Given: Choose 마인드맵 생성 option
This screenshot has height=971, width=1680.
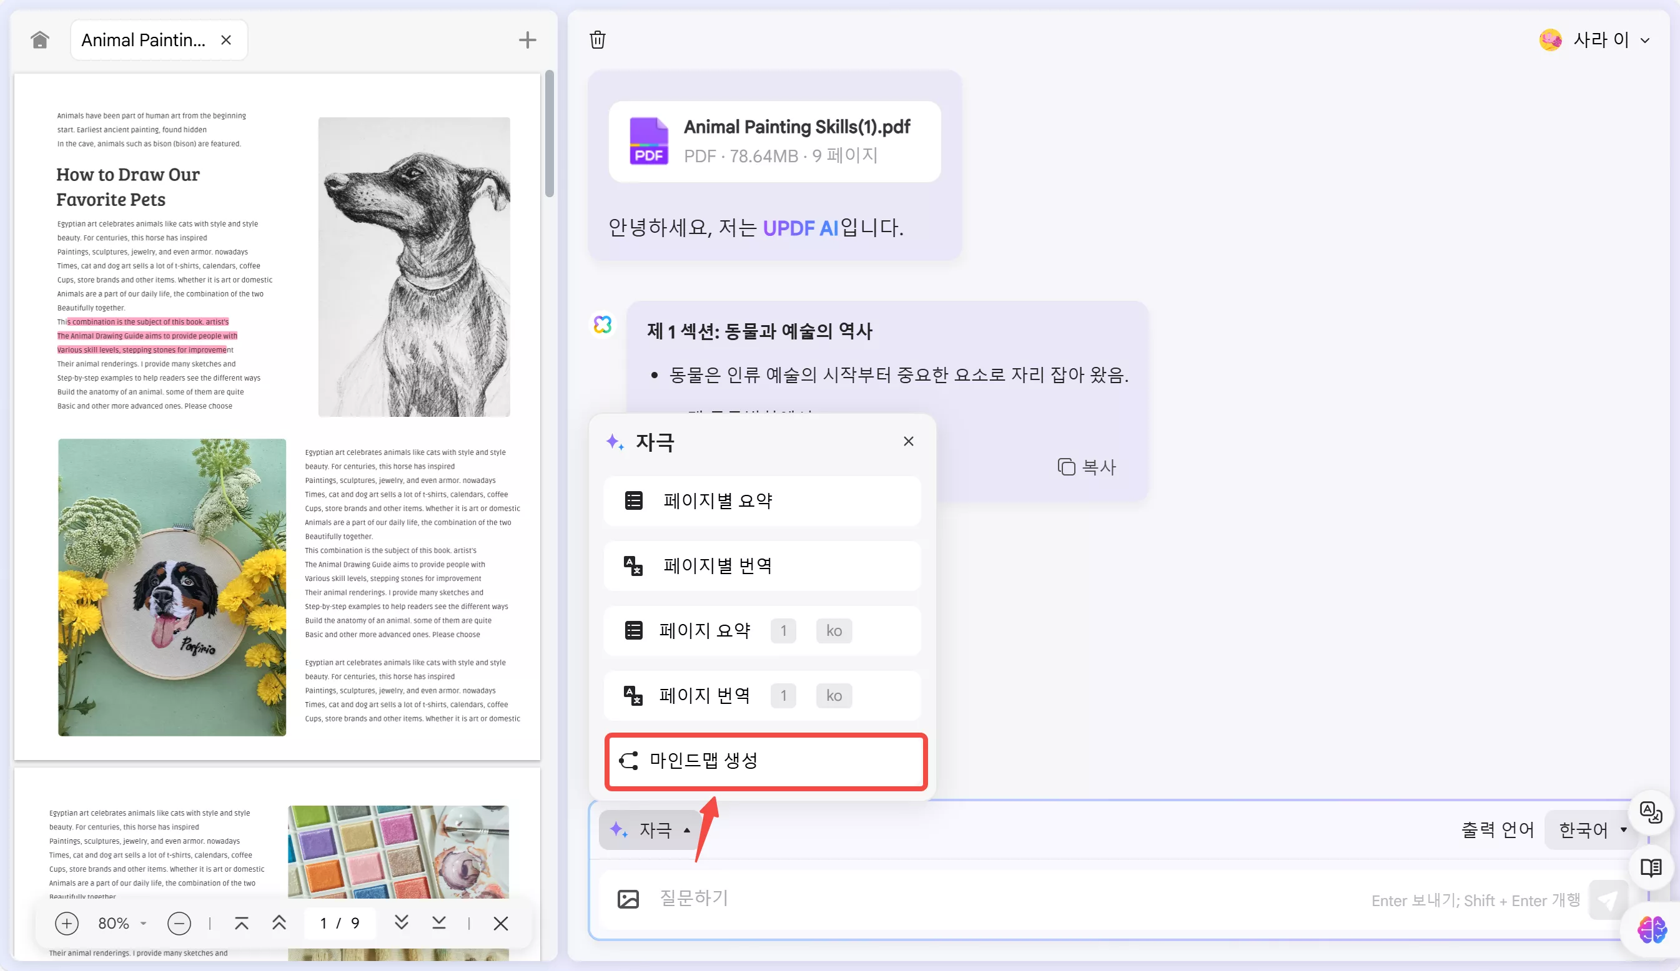Looking at the screenshot, I should click(x=765, y=761).
